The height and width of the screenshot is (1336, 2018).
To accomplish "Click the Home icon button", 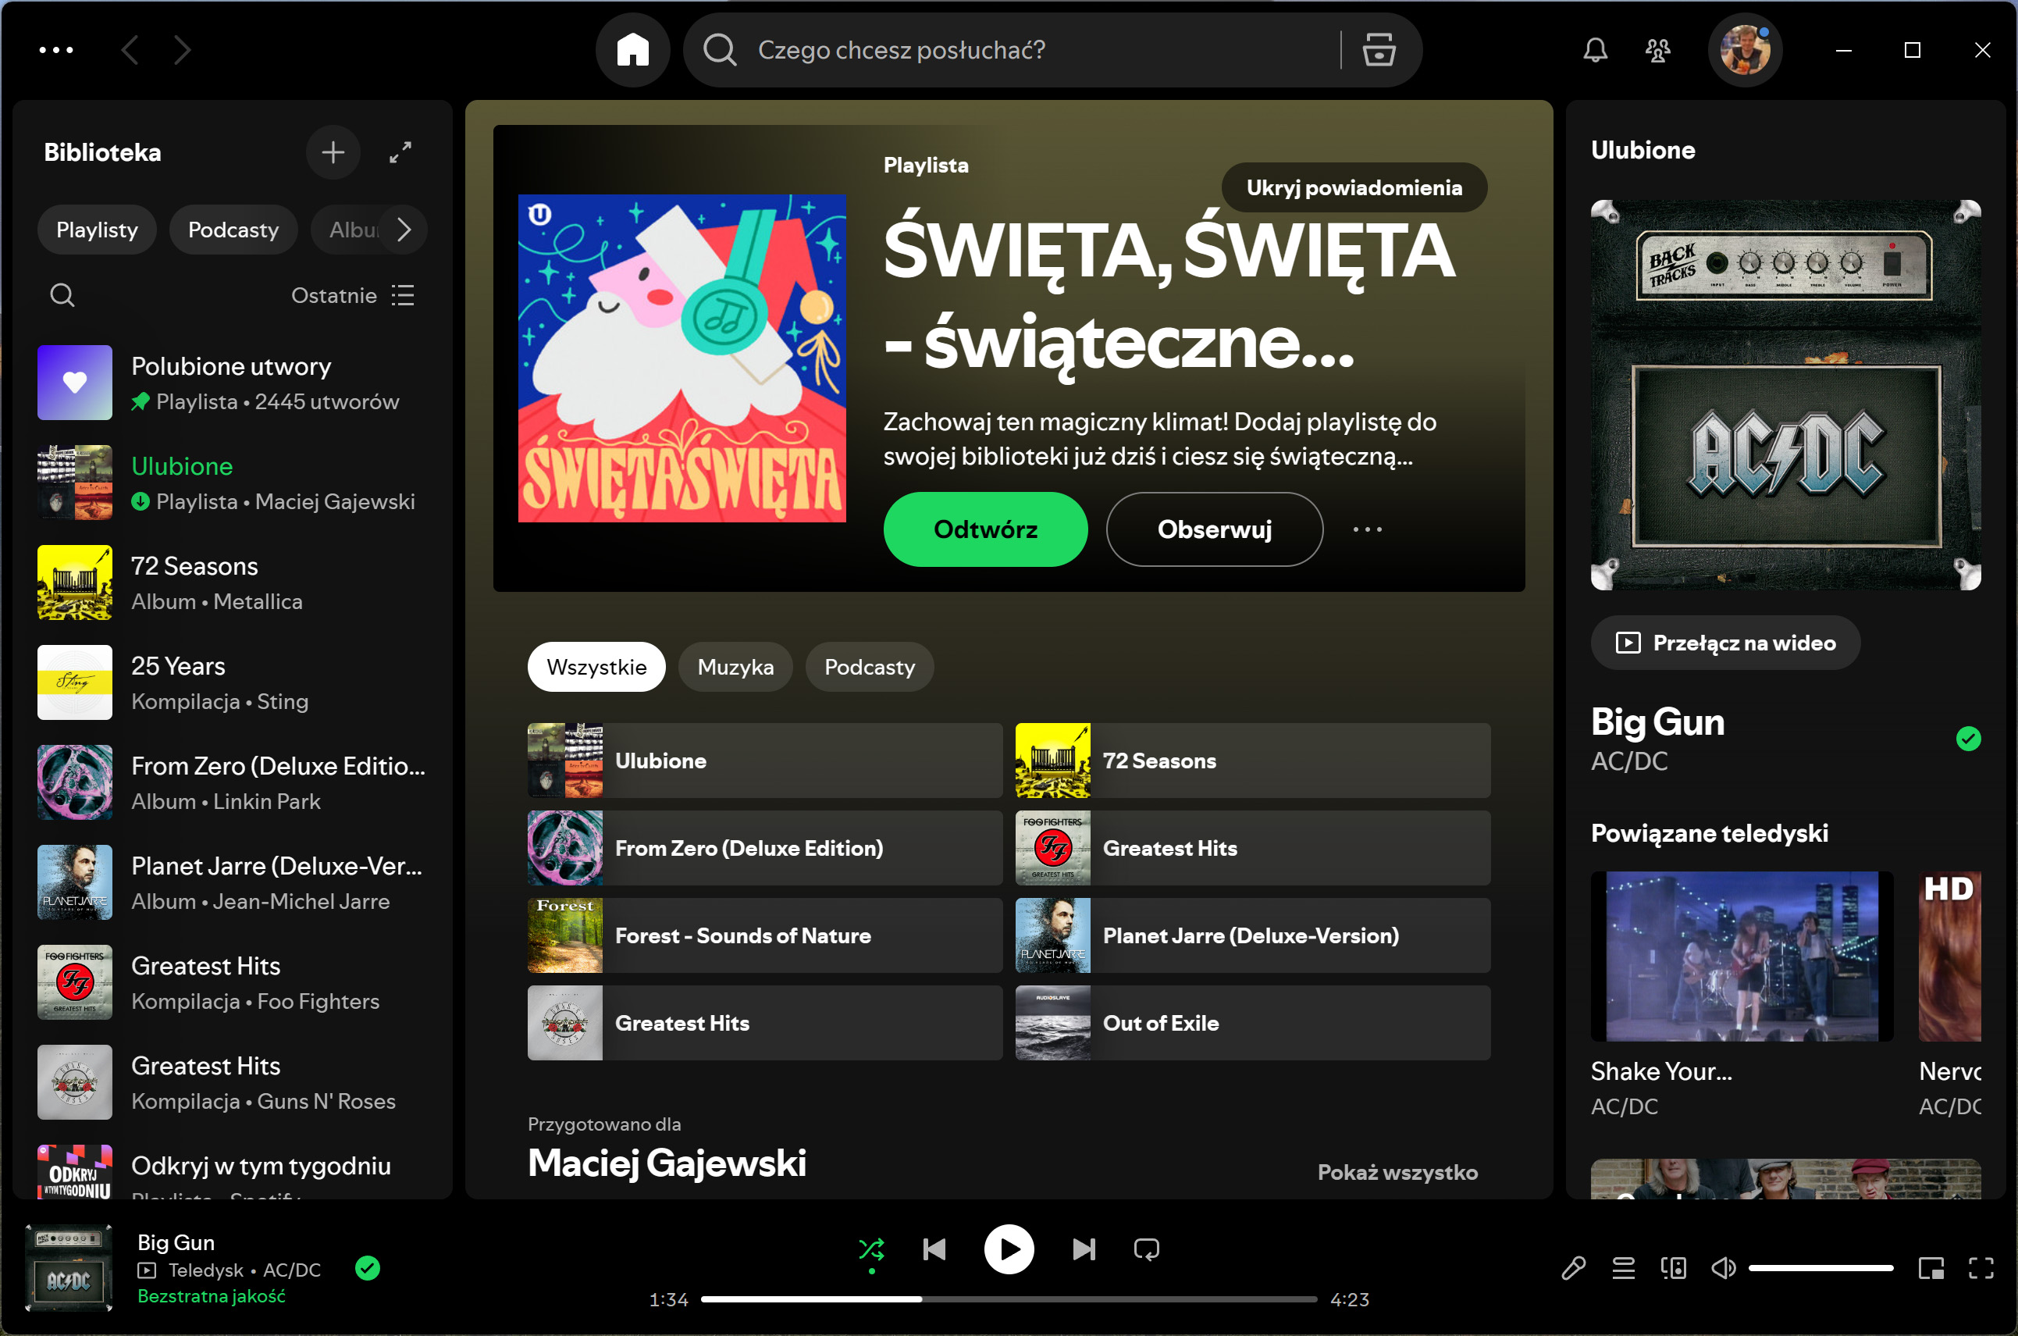I will pos(632,50).
